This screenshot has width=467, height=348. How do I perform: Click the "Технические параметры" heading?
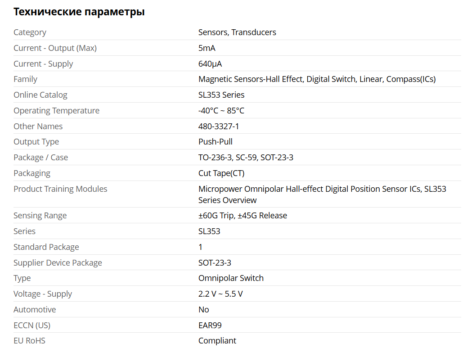pos(79,12)
